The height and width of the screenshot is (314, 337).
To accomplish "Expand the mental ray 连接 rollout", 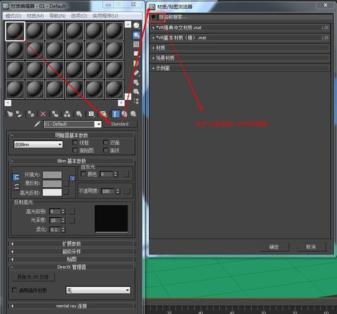I will tap(72, 306).
